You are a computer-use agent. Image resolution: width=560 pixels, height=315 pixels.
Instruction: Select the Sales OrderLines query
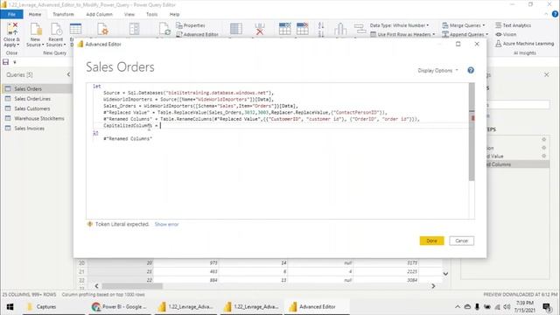click(37, 99)
